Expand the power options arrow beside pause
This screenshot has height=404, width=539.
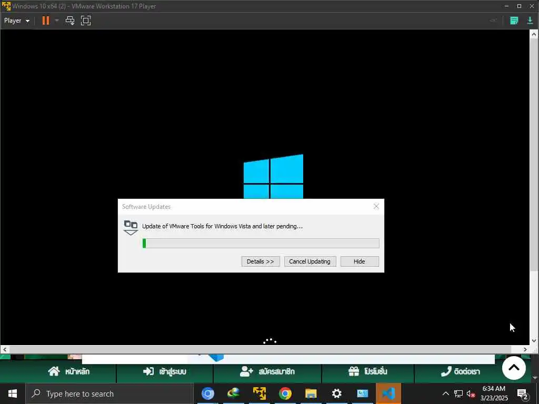(x=57, y=21)
